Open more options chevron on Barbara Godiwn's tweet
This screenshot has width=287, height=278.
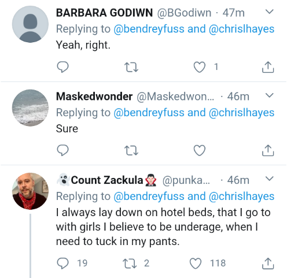pos(270,12)
